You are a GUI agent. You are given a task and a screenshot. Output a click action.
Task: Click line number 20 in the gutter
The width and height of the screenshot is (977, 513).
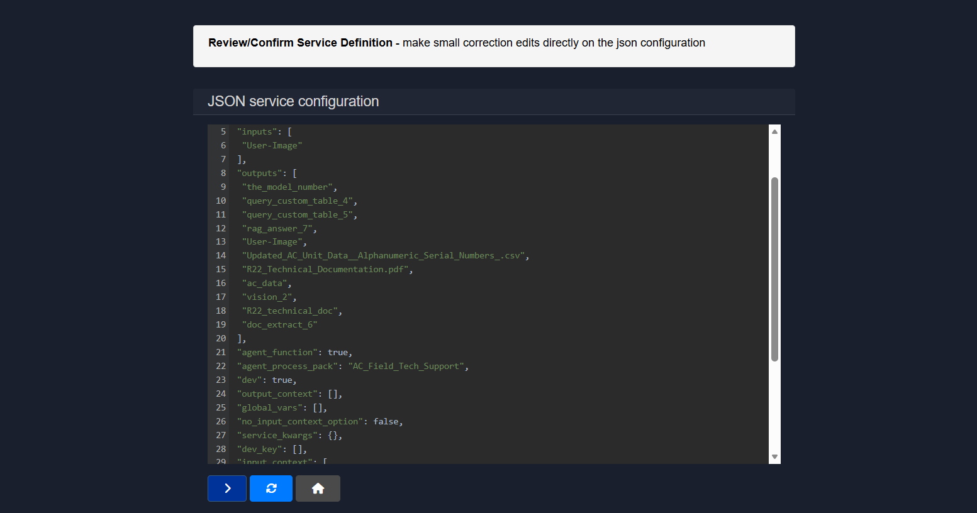tap(221, 339)
